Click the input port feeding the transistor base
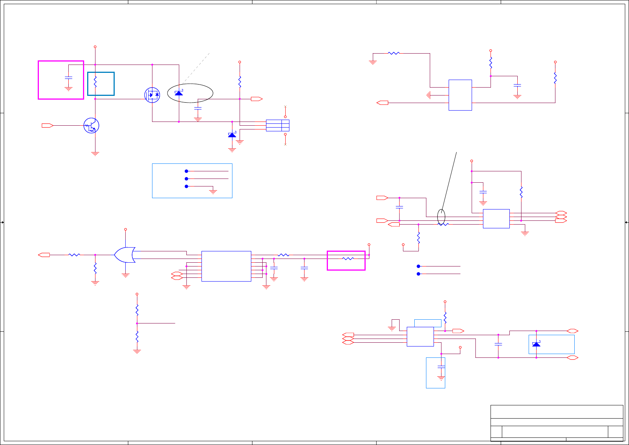Viewport: 629px width, 445px height. (48, 125)
